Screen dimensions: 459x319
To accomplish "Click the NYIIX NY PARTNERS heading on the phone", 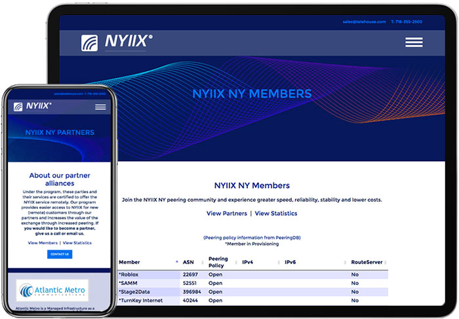I will (60, 132).
